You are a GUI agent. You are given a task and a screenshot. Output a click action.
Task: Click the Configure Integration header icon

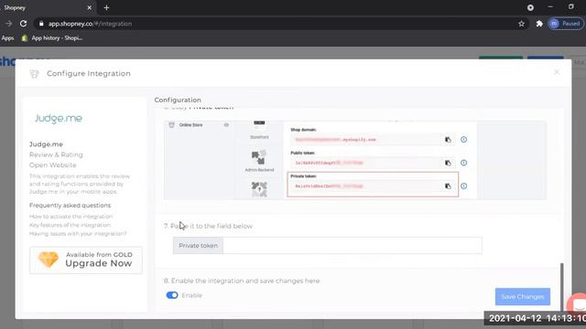point(35,73)
